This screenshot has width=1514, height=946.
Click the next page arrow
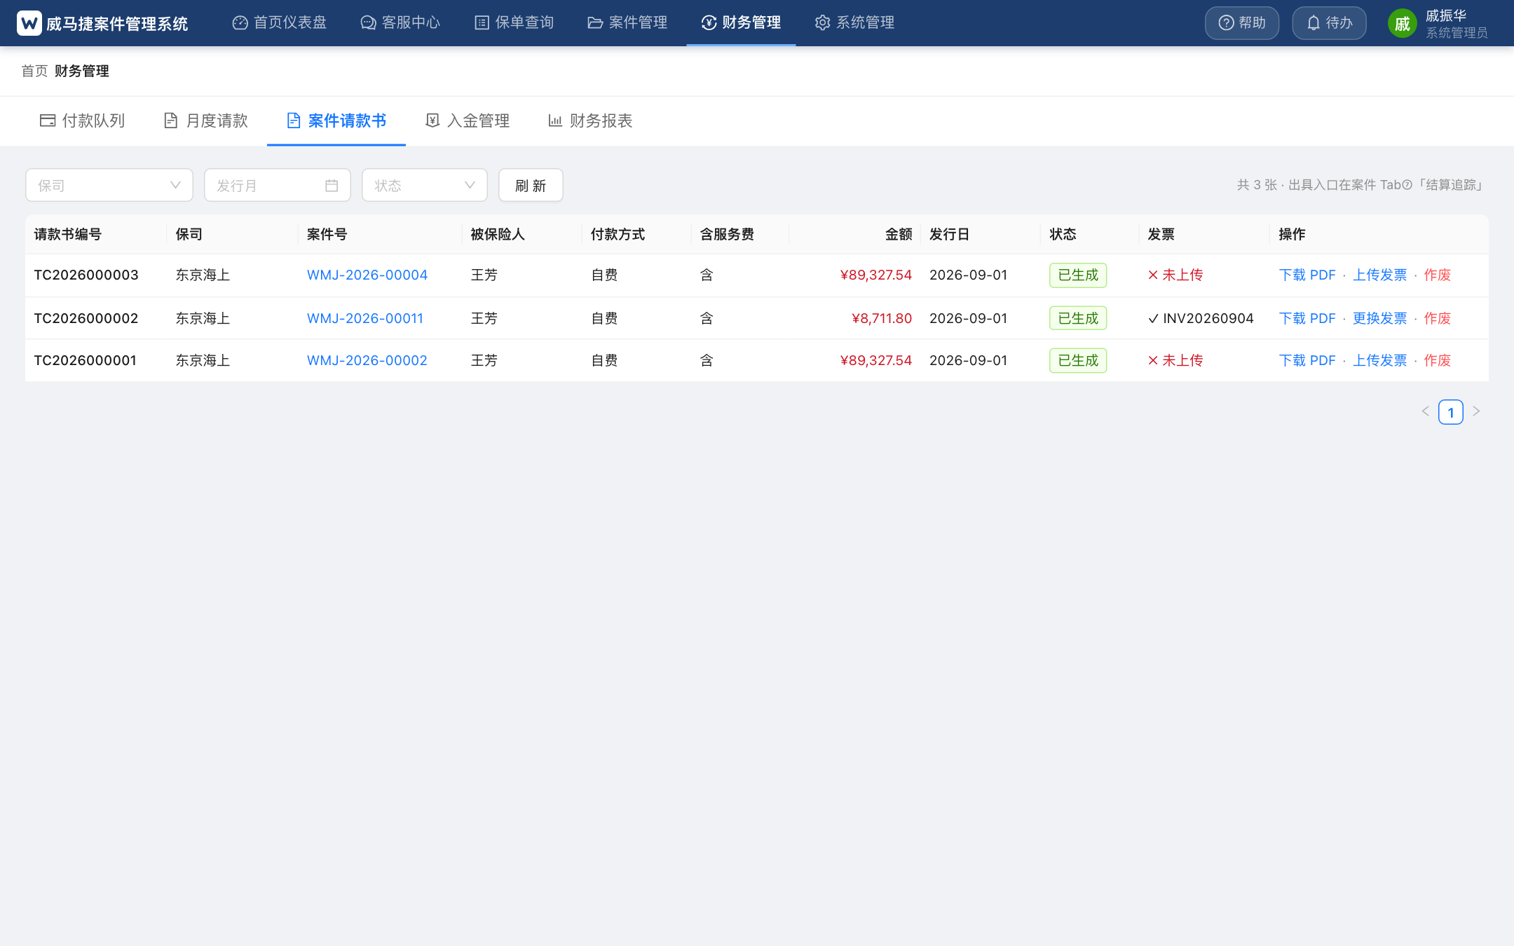tap(1476, 411)
